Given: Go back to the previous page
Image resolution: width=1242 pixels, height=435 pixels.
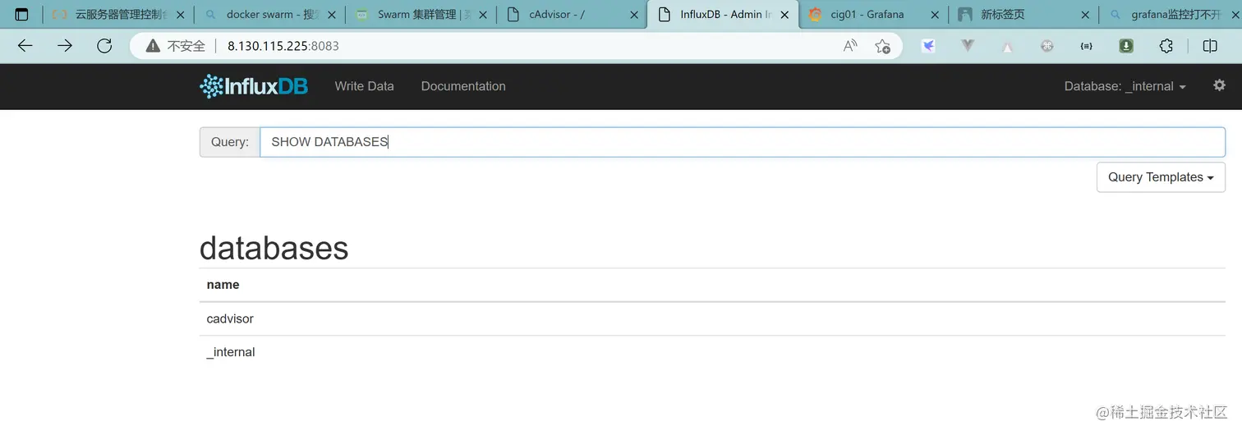Looking at the screenshot, I should pos(25,46).
